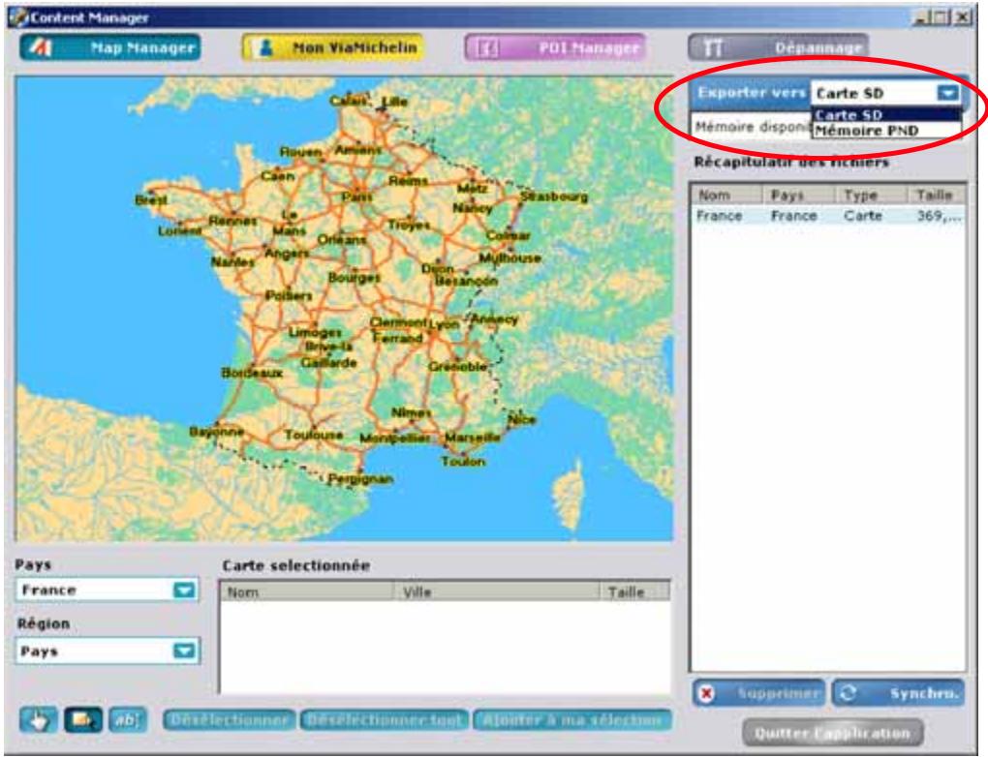Screen dimensions: 988x757
Task: Click Nantes on the France map
Action: click(232, 261)
